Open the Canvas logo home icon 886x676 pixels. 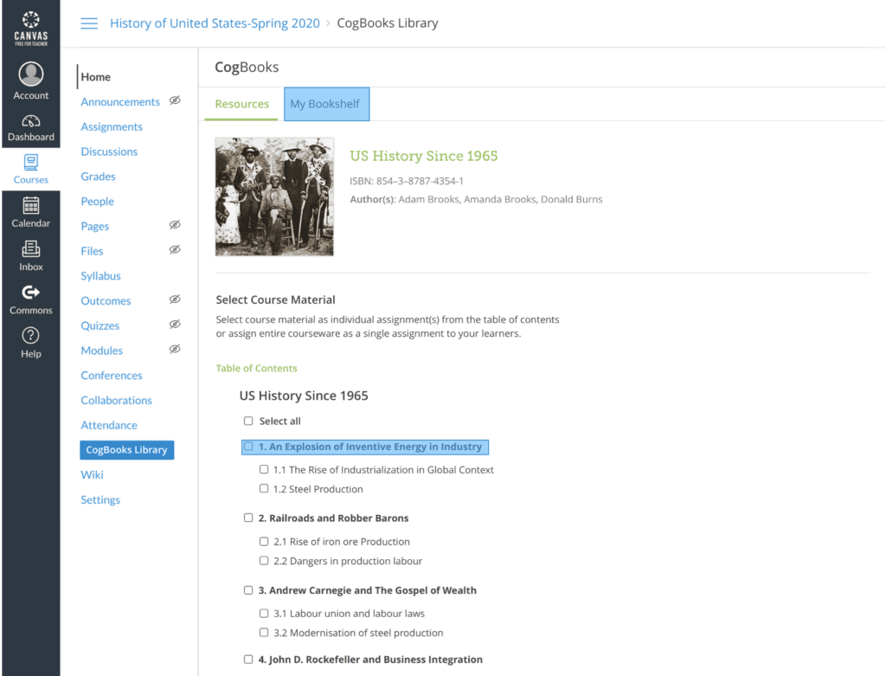coord(31,28)
